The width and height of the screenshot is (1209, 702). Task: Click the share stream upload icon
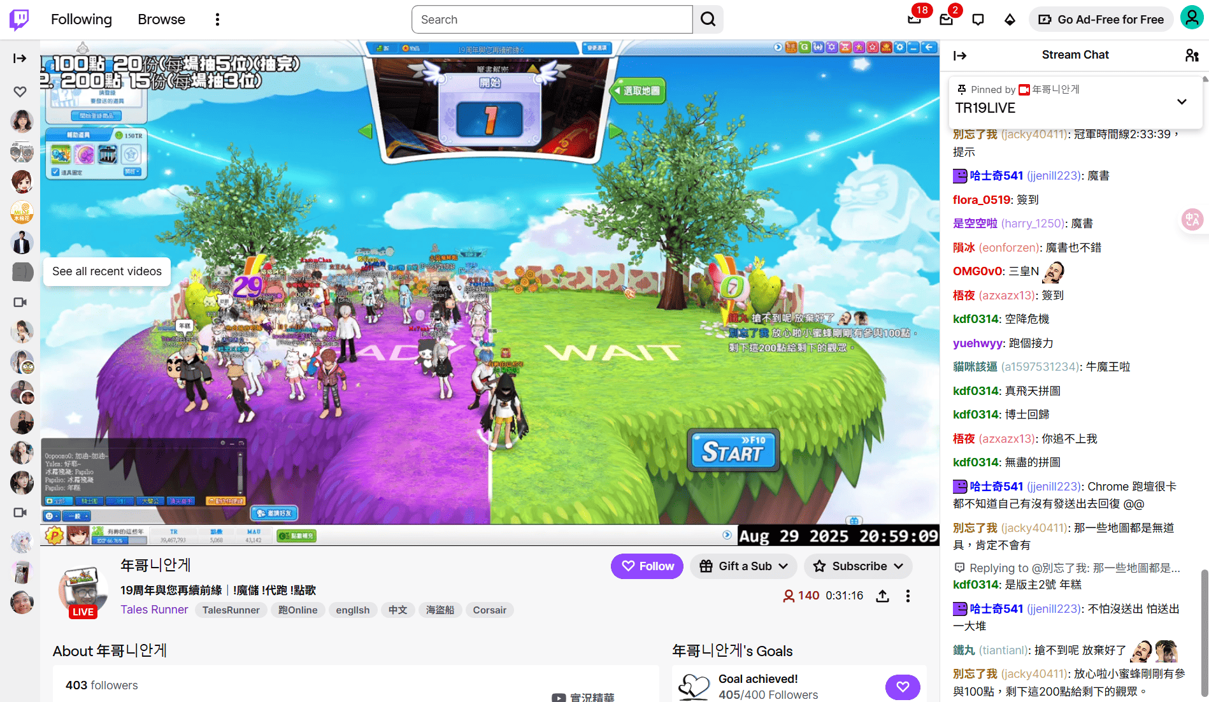click(882, 596)
